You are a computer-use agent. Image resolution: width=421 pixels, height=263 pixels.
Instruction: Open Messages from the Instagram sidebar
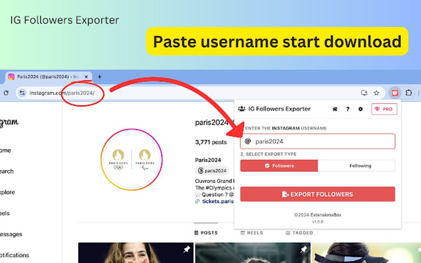[x=10, y=234]
